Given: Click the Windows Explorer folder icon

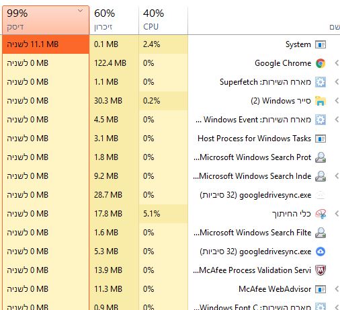Looking at the screenshot, I should 321,101.
